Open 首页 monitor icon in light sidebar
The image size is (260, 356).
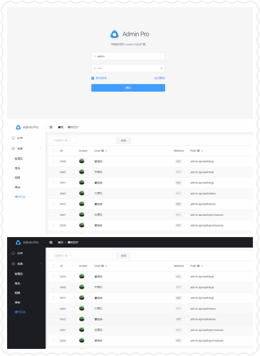pyautogui.click(x=13, y=138)
